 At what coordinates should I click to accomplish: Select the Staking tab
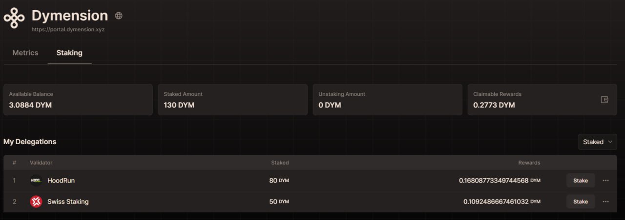[69, 53]
